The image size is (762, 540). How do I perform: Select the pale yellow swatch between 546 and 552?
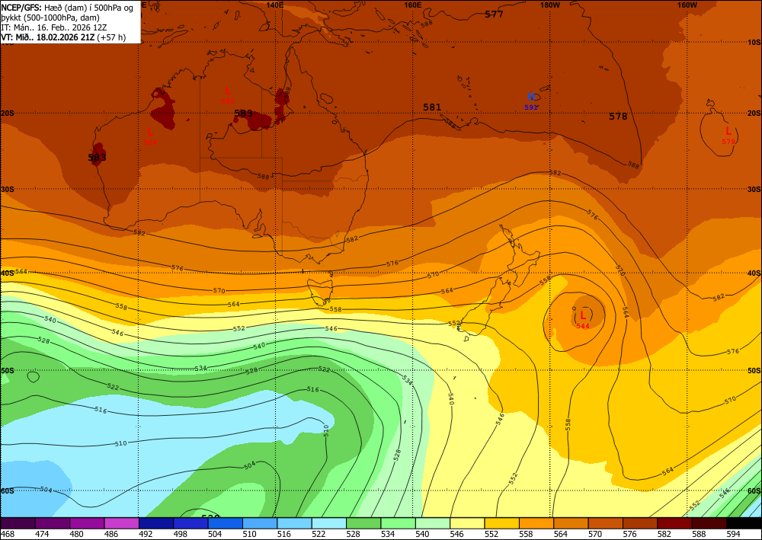click(x=466, y=523)
